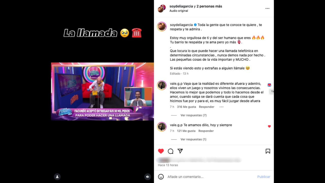Share the post via the paper plane icon
Image resolution: width=325 pixels, height=183 pixels.
180,151
